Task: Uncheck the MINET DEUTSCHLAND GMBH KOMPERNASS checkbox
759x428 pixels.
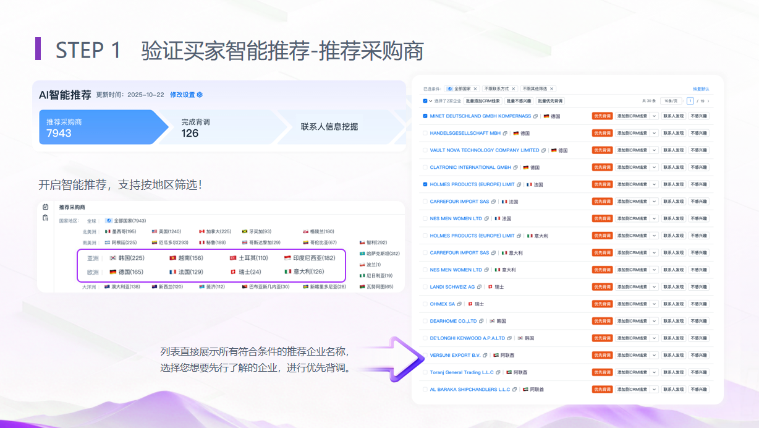Action: pyautogui.click(x=425, y=116)
